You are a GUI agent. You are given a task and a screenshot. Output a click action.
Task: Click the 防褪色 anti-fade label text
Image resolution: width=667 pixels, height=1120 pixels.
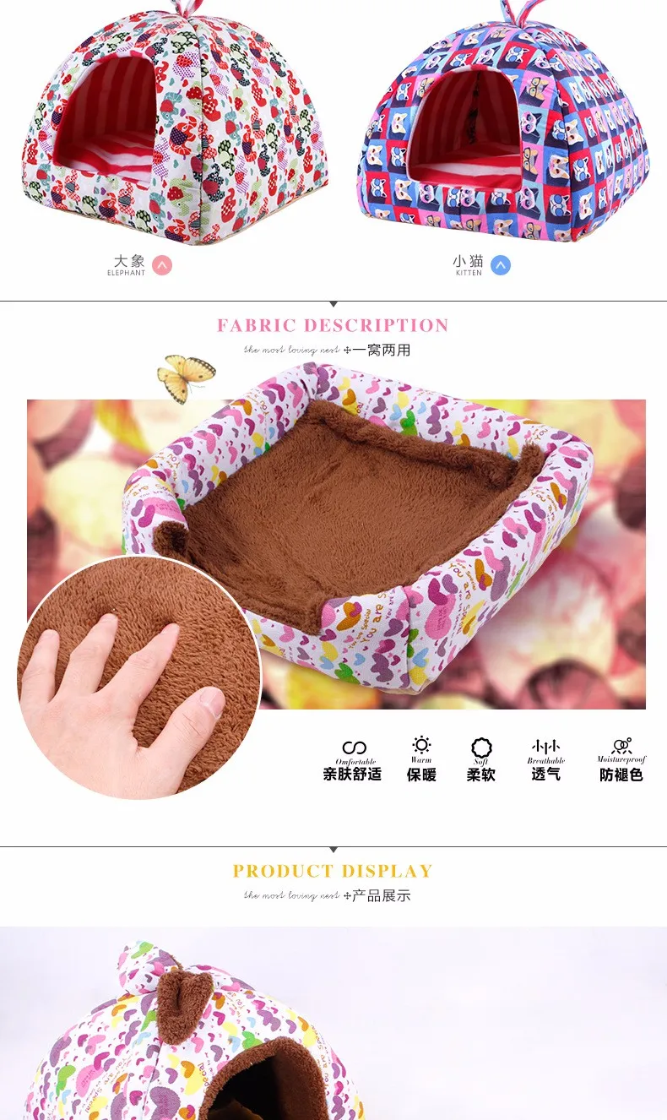point(621,775)
